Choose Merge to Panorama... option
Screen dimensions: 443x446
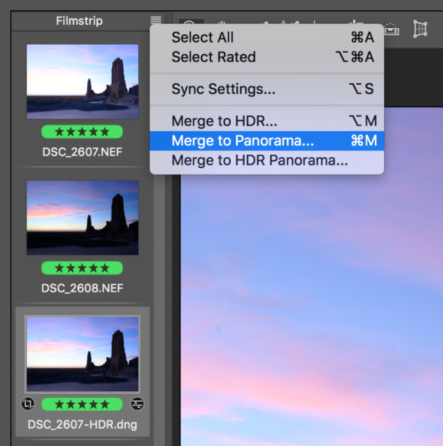267,141
